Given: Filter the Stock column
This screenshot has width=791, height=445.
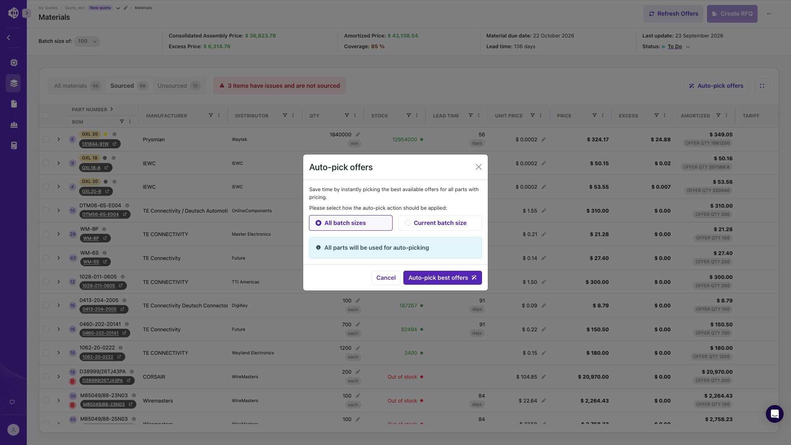Looking at the screenshot, I should [408, 115].
